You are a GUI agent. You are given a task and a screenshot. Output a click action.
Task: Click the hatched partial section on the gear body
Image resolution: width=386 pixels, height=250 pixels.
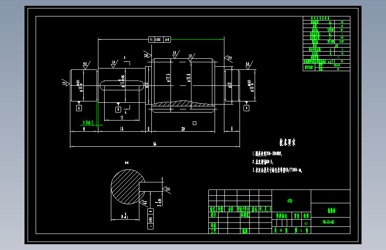coord(183,104)
